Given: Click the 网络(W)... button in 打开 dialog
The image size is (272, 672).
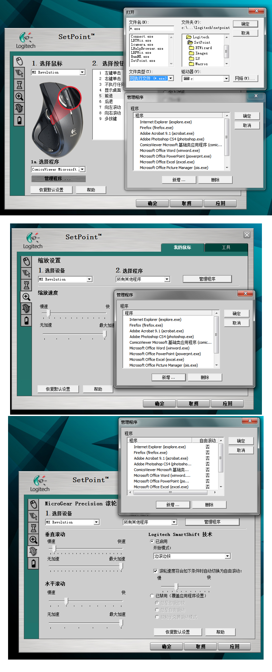Looking at the screenshot, I should (x=245, y=78).
